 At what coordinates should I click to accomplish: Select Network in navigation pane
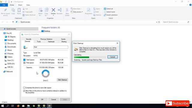click(8, 72)
